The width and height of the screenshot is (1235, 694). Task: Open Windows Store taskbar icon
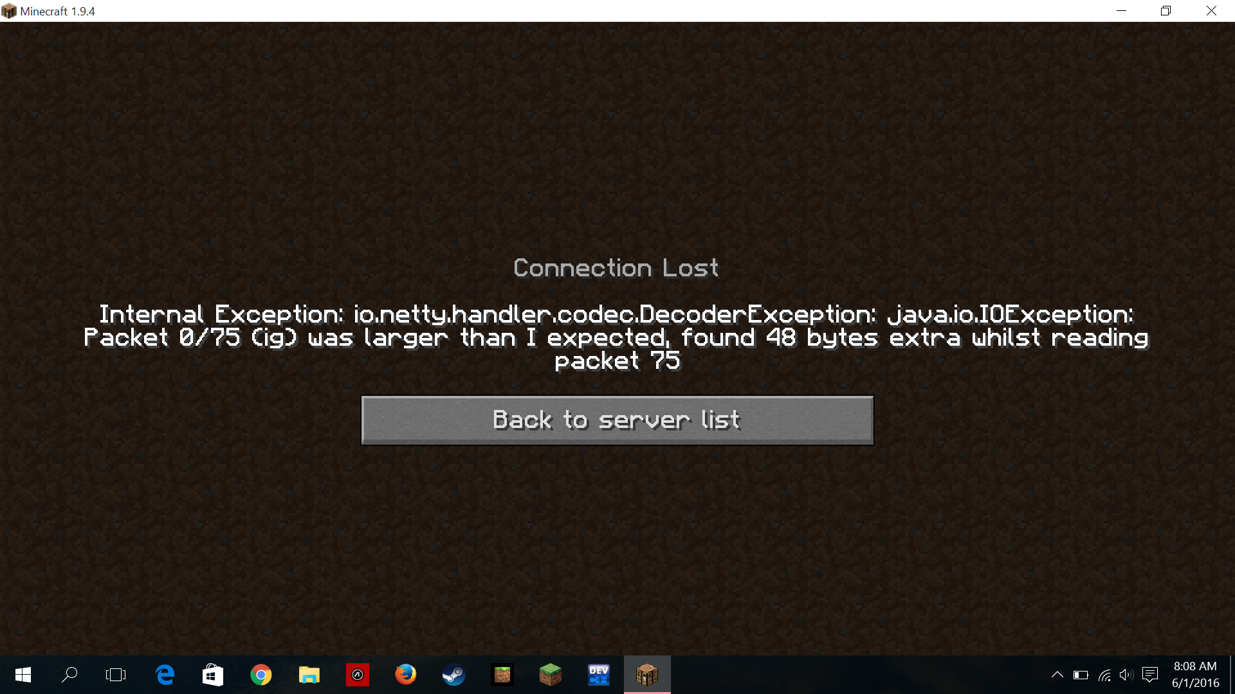[x=212, y=675]
